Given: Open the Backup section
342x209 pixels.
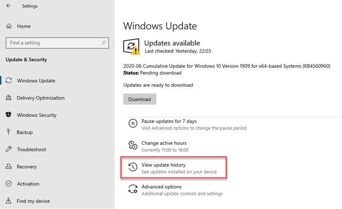Looking at the screenshot, I should coord(24,132).
